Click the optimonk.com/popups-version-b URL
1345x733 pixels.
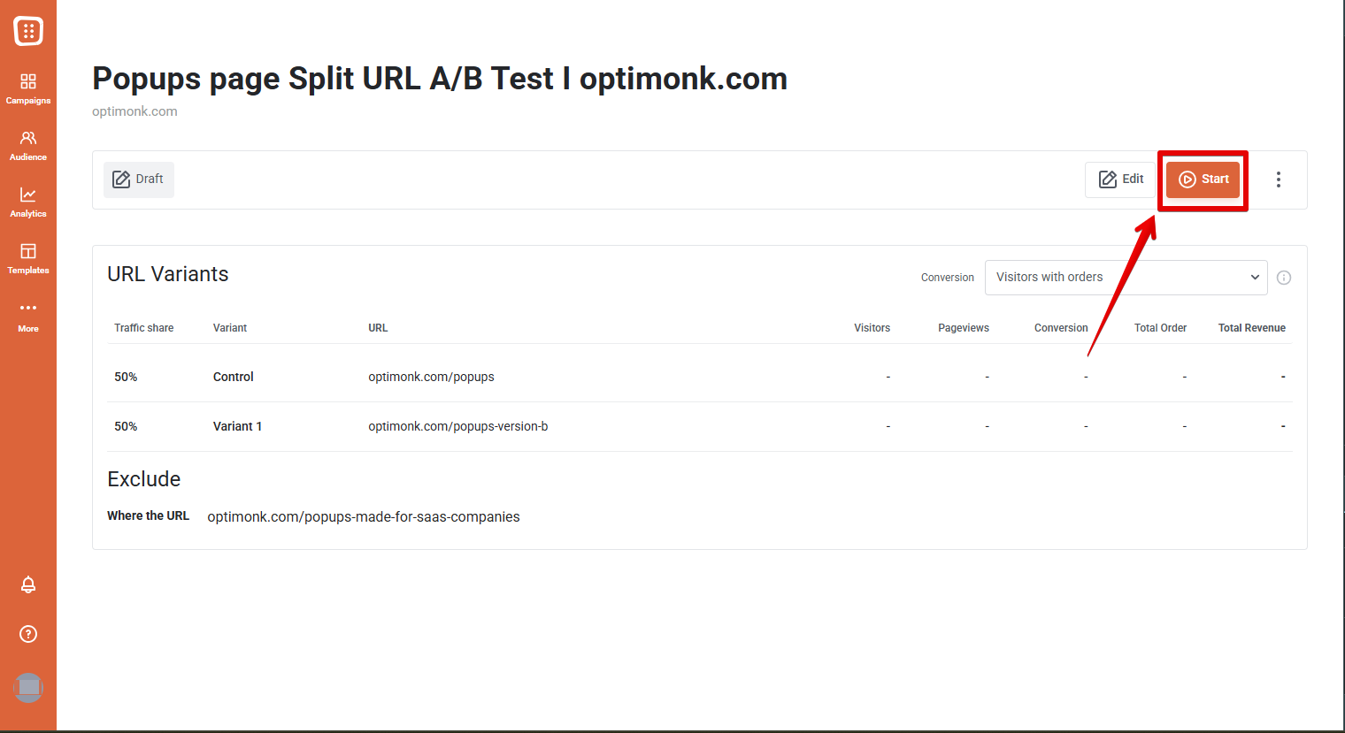tap(458, 426)
